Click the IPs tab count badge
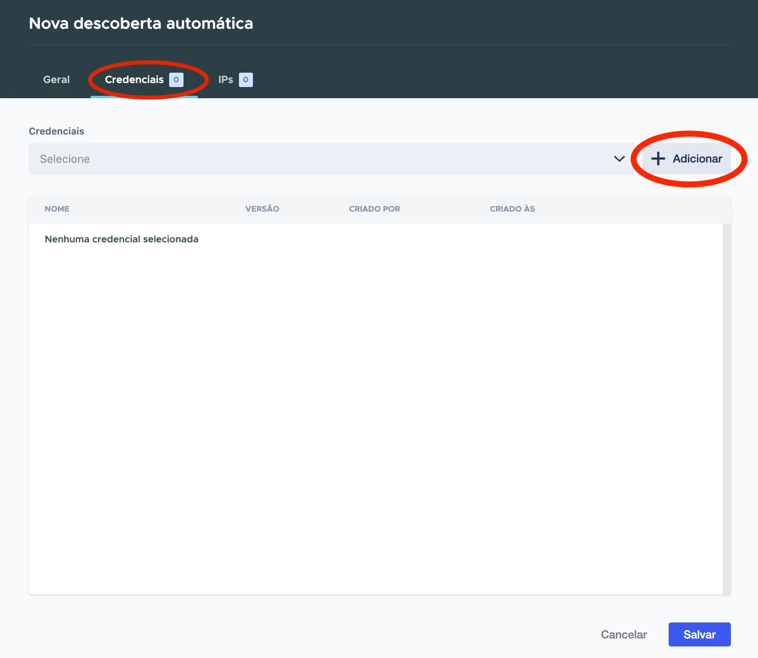The image size is (758, 658). pos(246,79)
